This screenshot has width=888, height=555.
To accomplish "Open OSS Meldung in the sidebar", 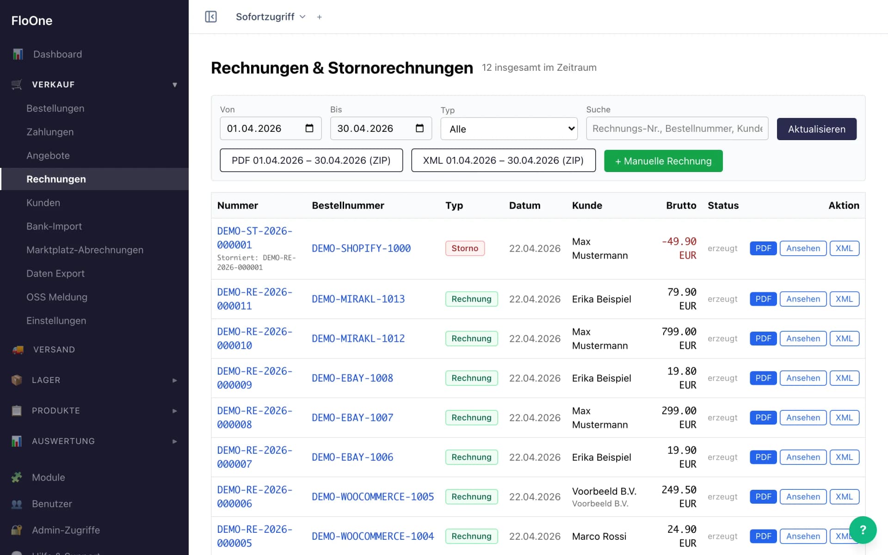I will tap(57, 297).
